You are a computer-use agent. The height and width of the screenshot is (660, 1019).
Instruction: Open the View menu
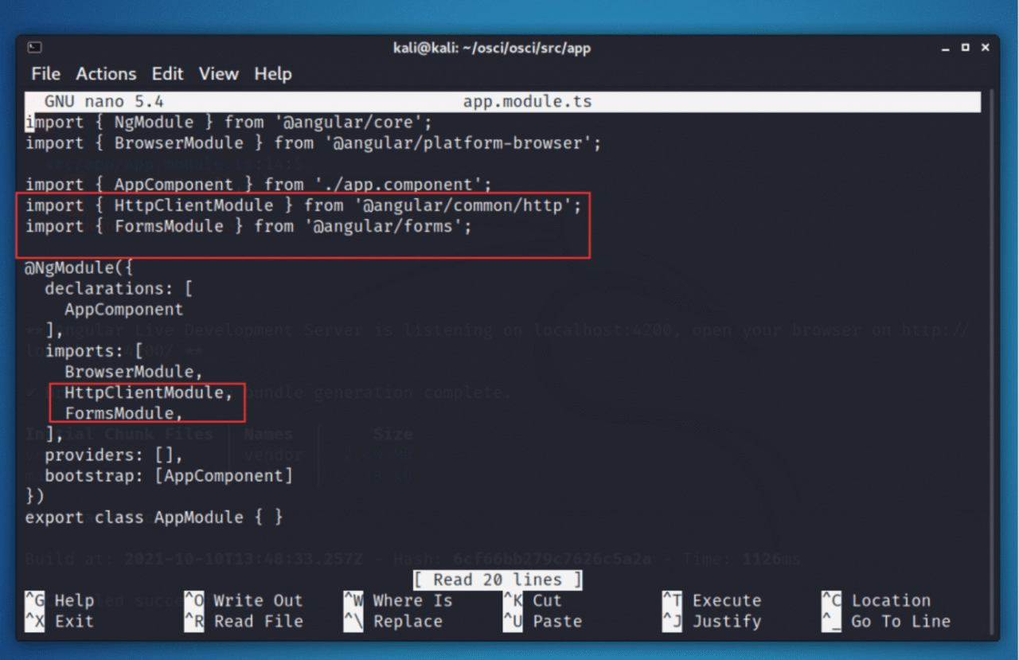click(218, 74)
